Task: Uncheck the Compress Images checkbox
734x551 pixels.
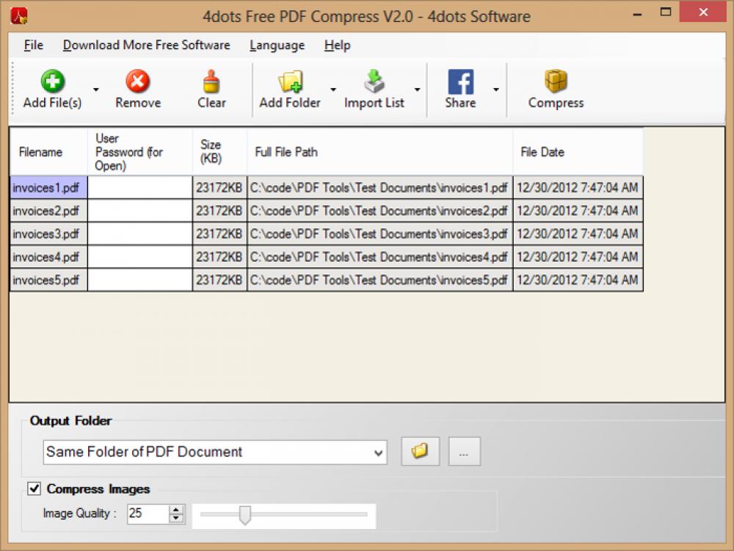Action: pyautogui.click(x=32, y=489)
